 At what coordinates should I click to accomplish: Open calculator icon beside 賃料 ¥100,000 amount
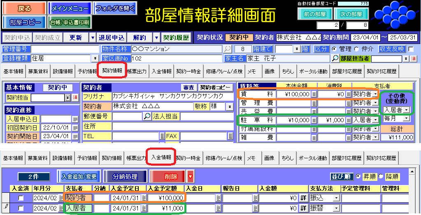point(314,94)
